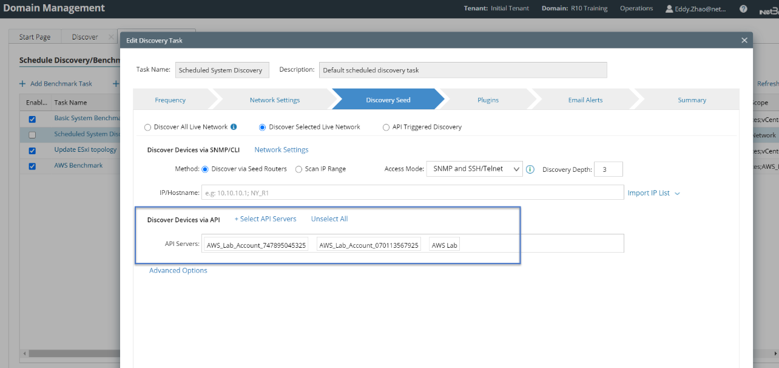Viewport: 779px width, 368px height.
Task: Click + Select API Servers link
Action: pos(265,219)
